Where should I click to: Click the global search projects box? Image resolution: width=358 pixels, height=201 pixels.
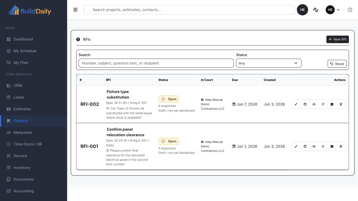(189, 10)
